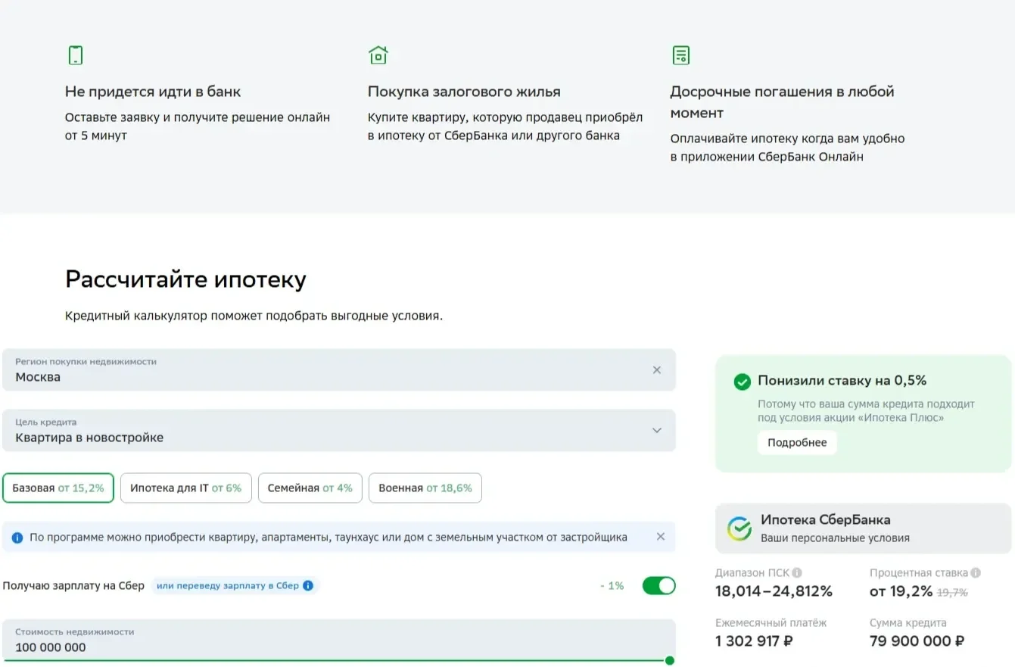Click the property cost slider handle
Screen dimensions: 1015x667
click(x=669, y=661)
